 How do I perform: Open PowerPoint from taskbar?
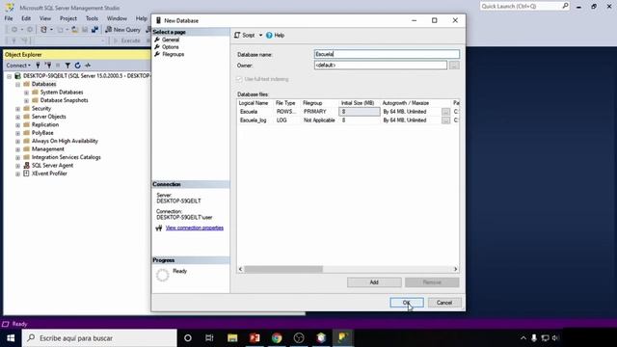click(x=255, y=338)
